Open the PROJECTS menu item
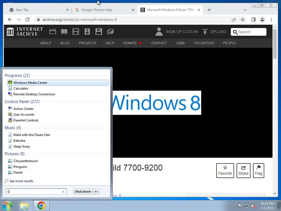This screenshot has width=281, height=211. pyautogui.click(x=88, y=43)
